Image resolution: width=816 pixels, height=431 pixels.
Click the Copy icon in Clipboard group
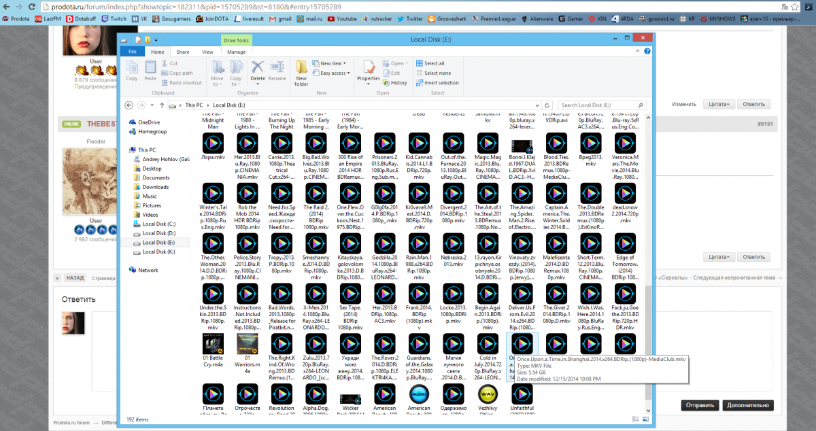132,67
